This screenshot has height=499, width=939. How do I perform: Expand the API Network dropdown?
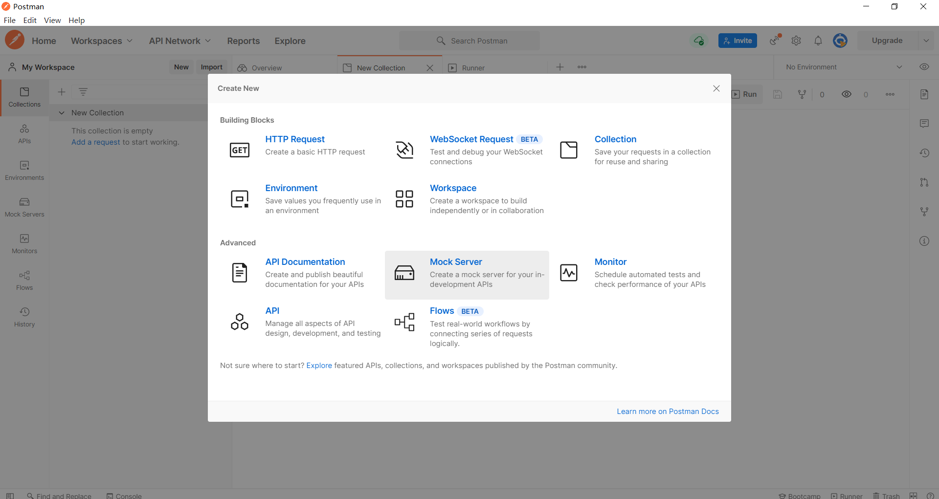pos(180,41)
